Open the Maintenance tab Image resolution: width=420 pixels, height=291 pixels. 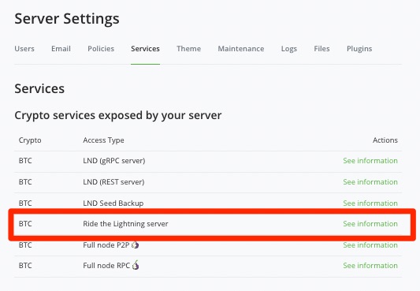tap(241, 49)
